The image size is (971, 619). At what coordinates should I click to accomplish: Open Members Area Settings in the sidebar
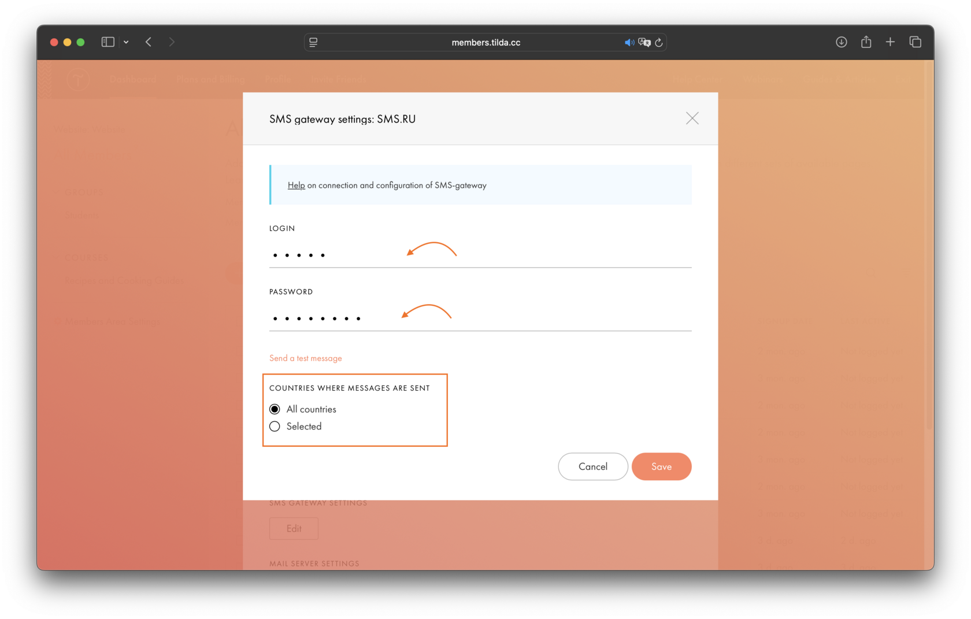(112, 321)
